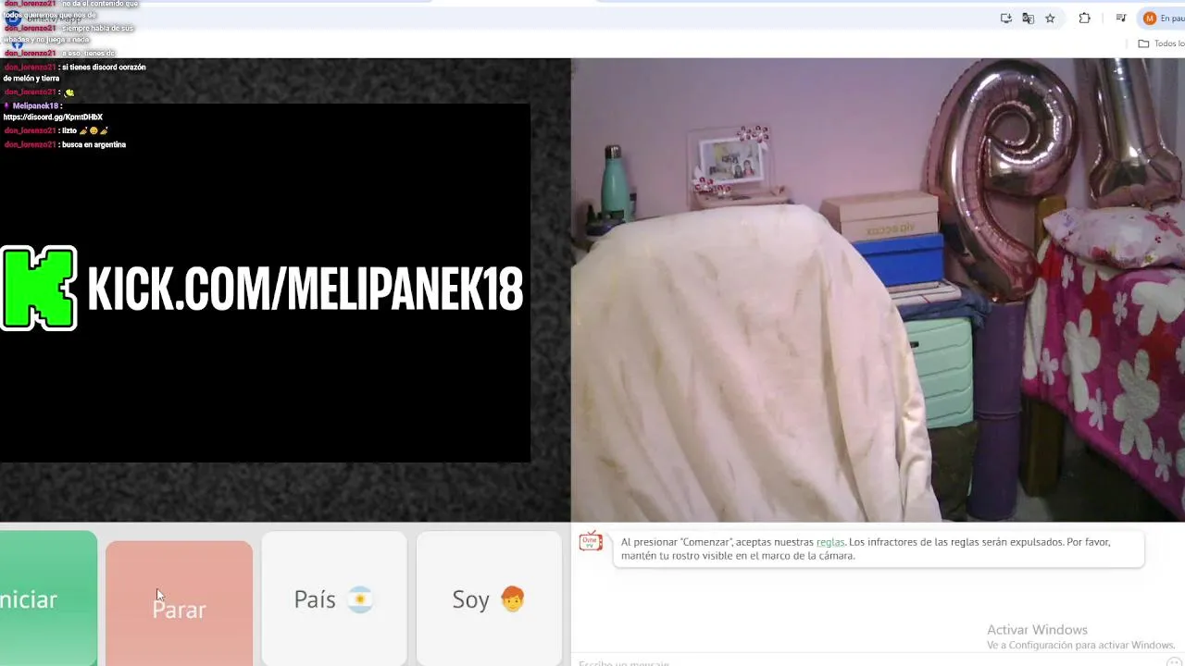1185x666 pixels.
Task: Click the red Parar button
Action: (x=179, y=603)
